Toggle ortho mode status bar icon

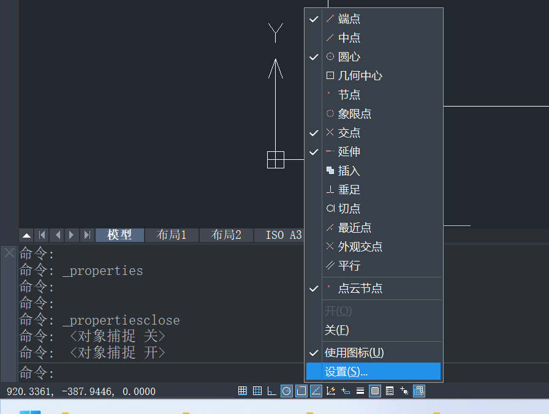271,391
